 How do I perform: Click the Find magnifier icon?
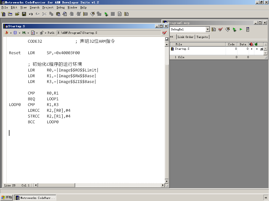point(65,14)
